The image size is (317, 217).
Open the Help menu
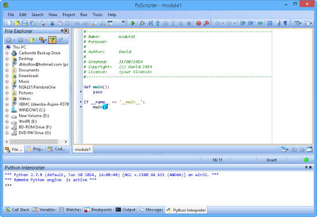[112, 14]
